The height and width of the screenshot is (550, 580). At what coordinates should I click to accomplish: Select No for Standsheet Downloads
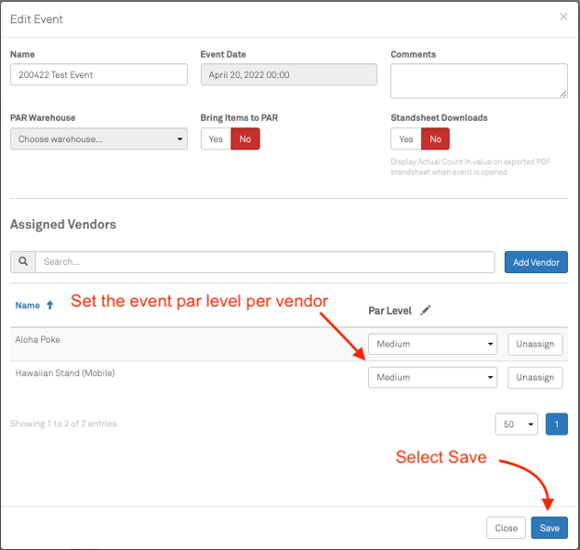[435, 139]
